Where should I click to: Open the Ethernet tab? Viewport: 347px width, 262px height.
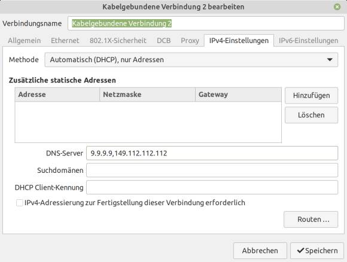tap(65, 41)
